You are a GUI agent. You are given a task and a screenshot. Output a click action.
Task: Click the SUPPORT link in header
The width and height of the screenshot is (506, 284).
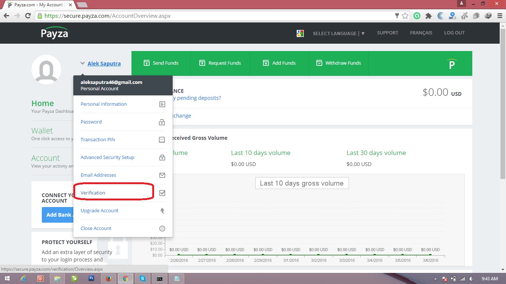(387, 33)
